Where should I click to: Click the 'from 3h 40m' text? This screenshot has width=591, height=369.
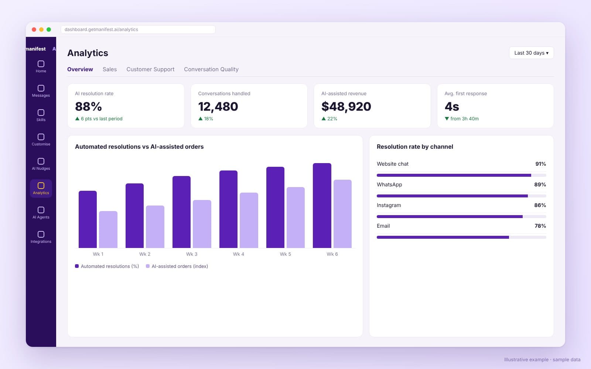click(x=465, y=119)
